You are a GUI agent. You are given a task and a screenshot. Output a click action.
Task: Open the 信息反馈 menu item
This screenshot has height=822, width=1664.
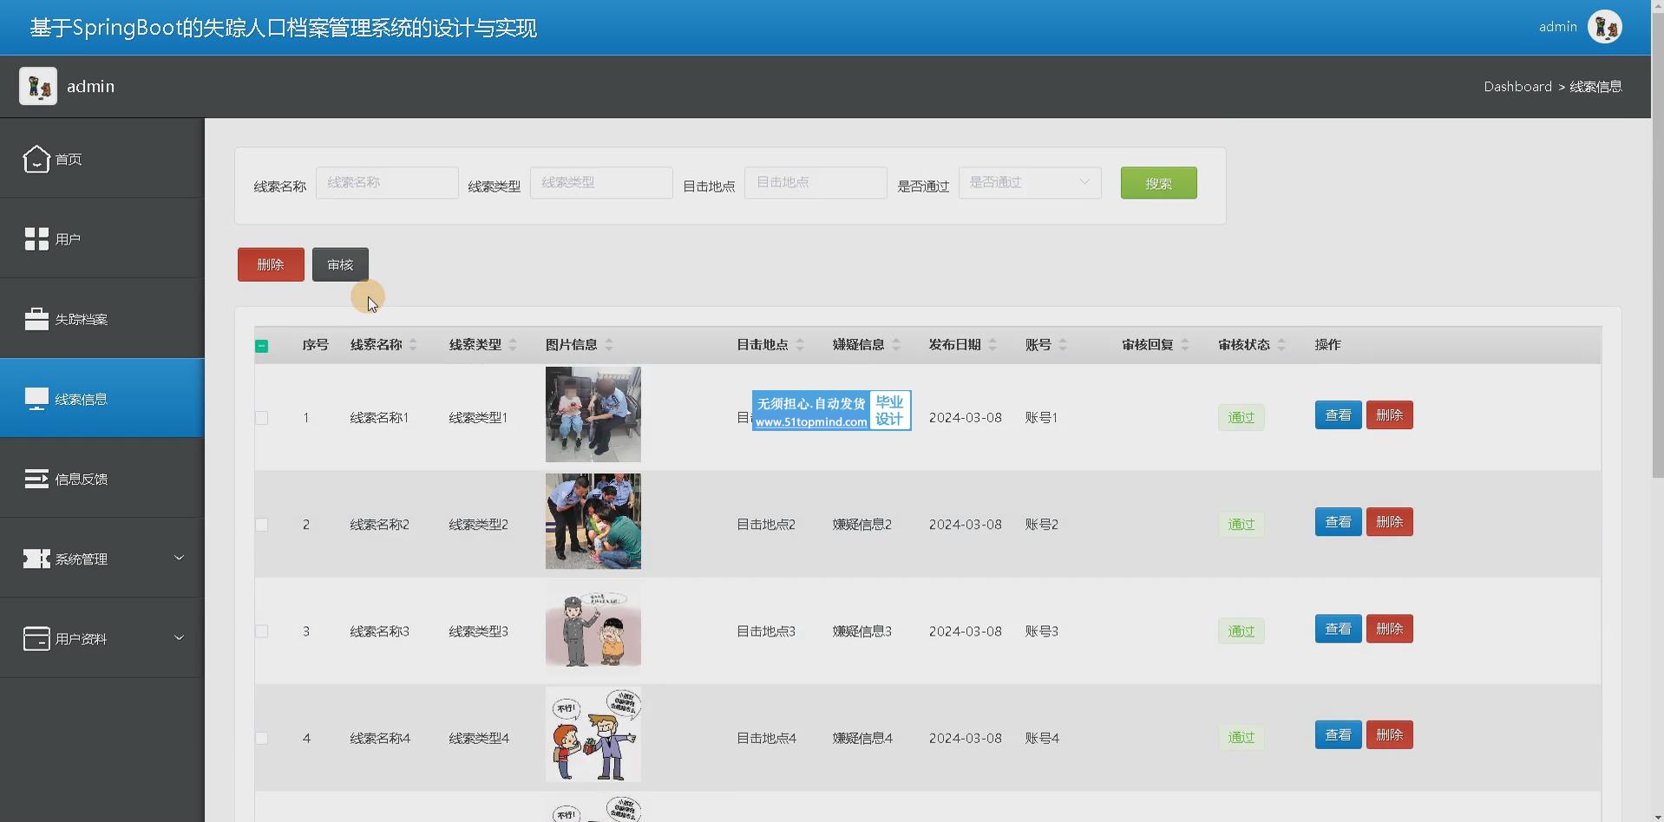(x=102, y=479)
